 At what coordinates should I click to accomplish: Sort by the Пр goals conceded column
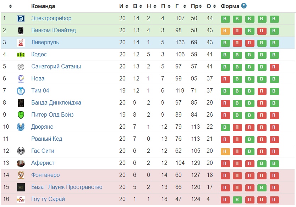tap(196, 6)
